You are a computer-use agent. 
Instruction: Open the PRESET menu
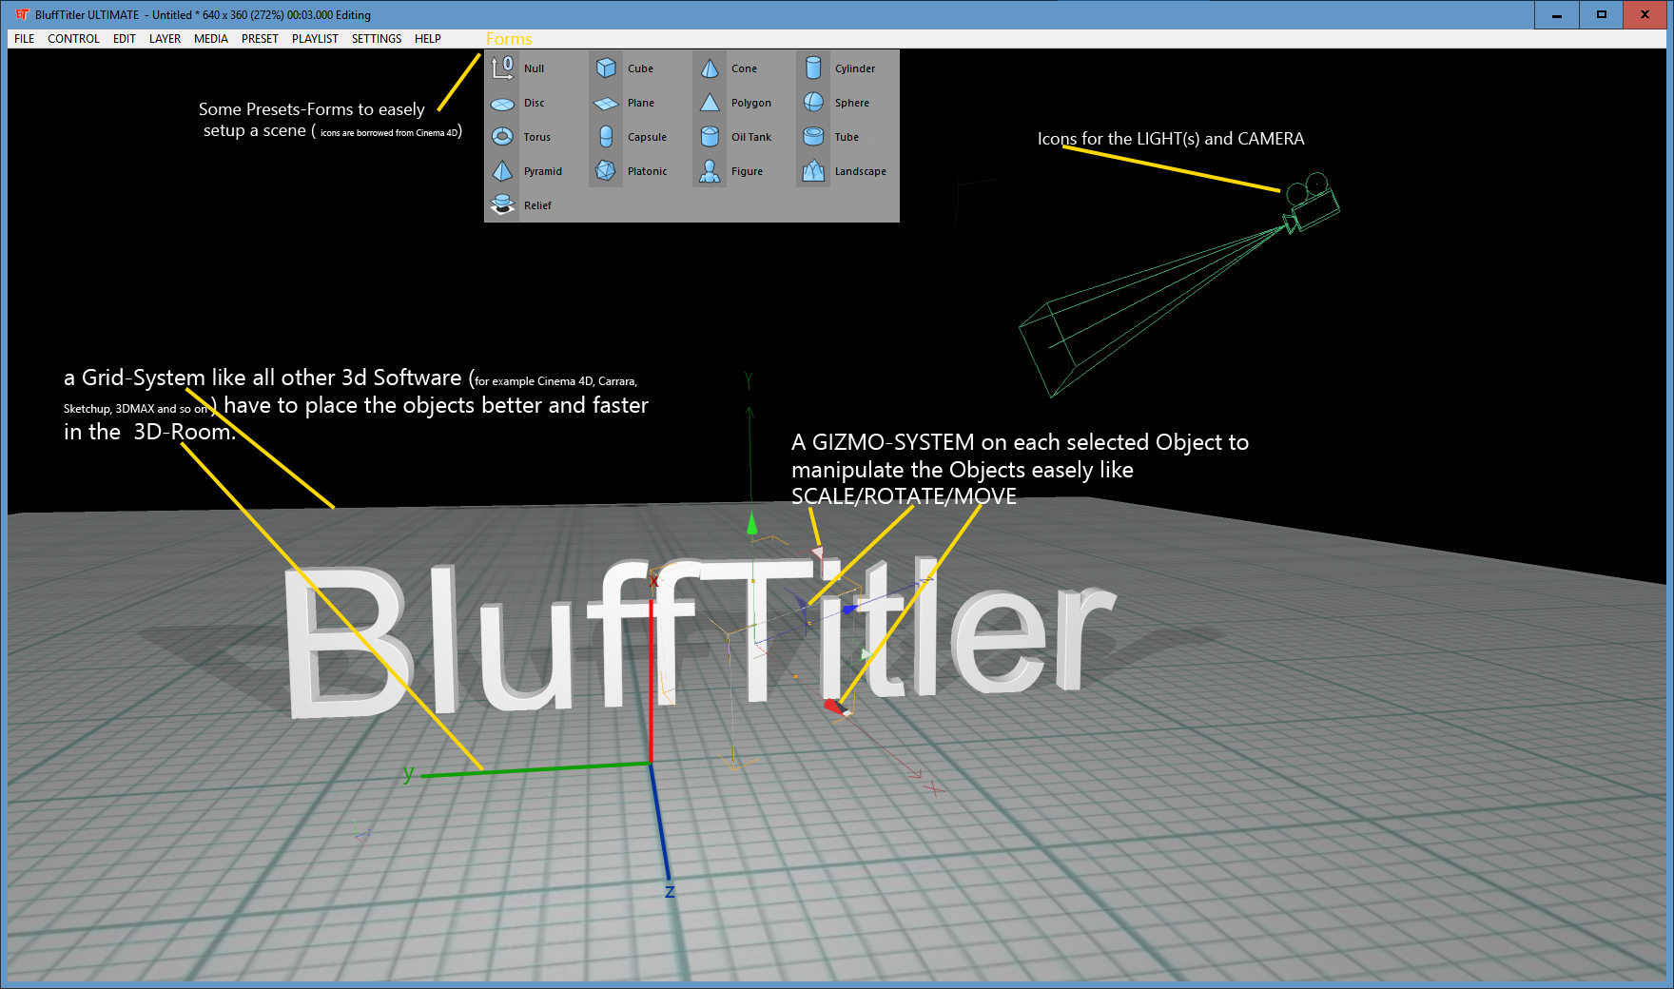[260, 39]
